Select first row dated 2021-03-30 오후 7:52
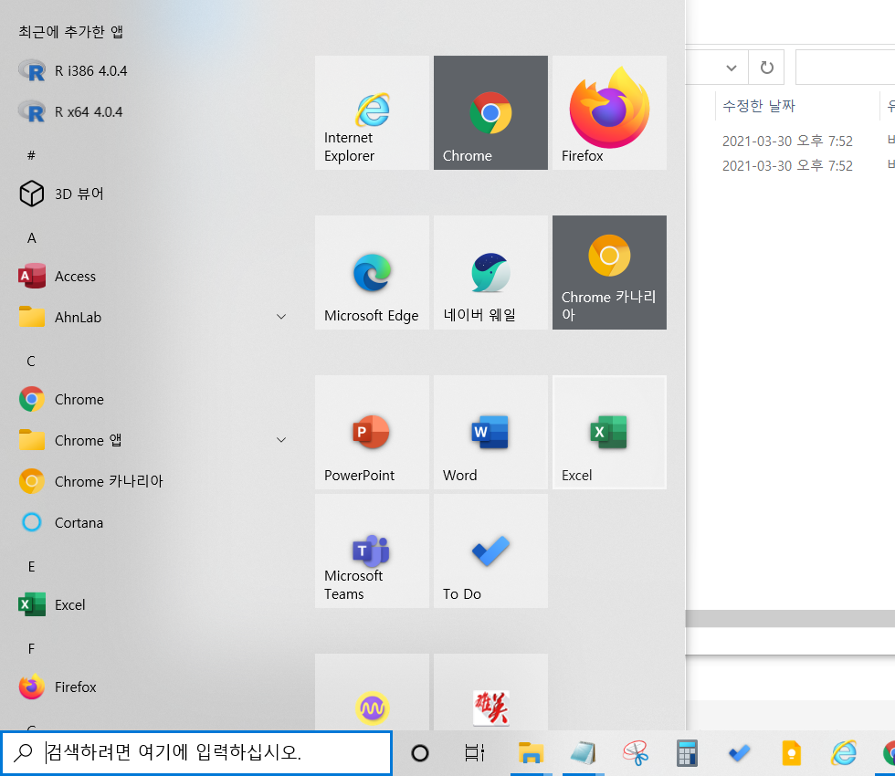The image size is (895, 776). (x=787, y=141)
